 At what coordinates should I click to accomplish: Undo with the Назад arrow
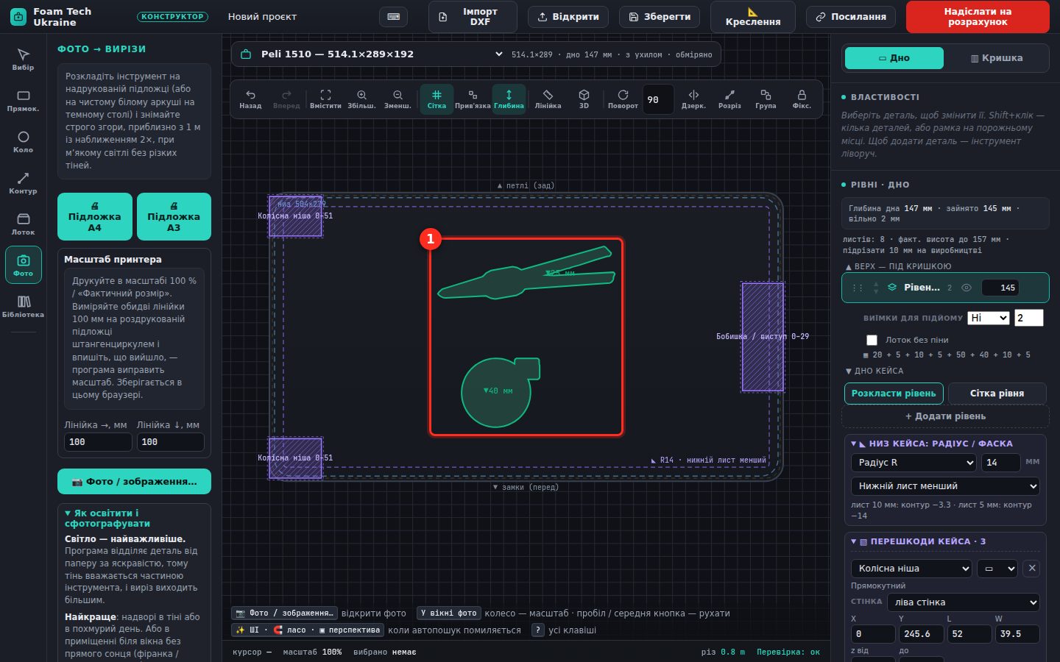(250, 99)
